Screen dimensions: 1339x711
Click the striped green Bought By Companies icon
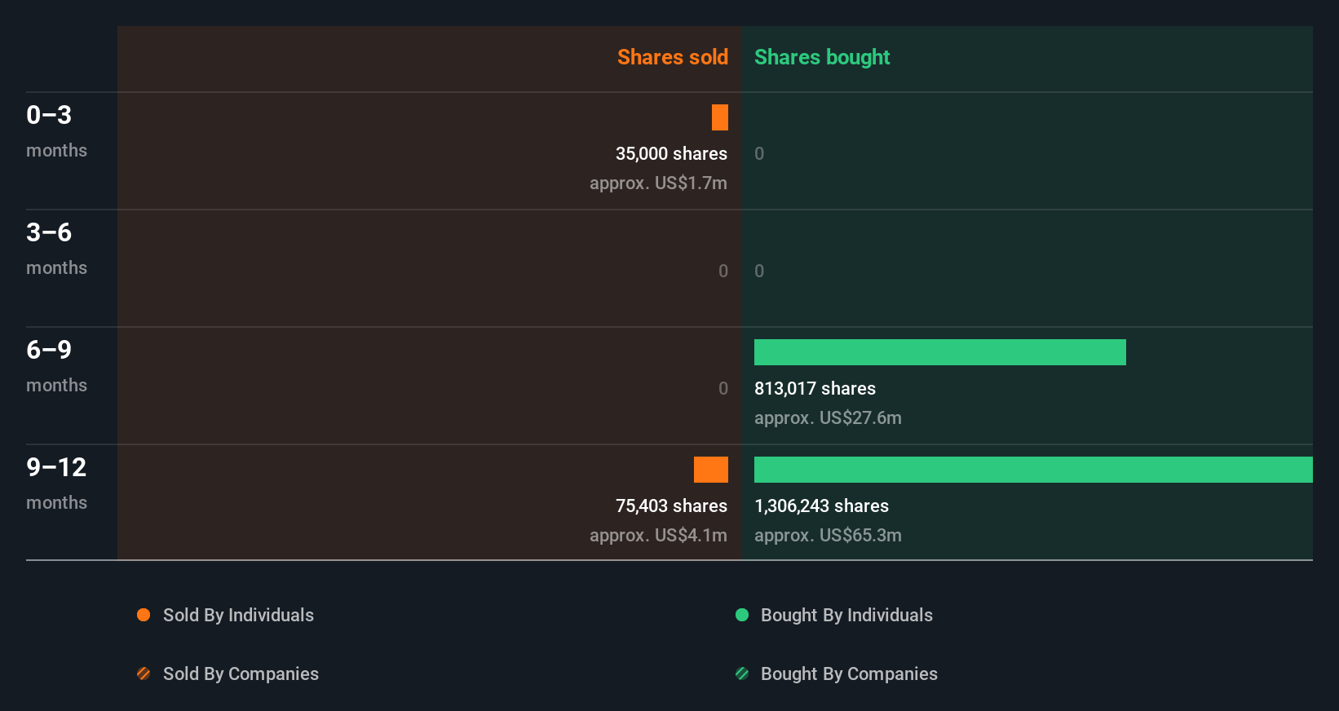click(x=742, y=673)
